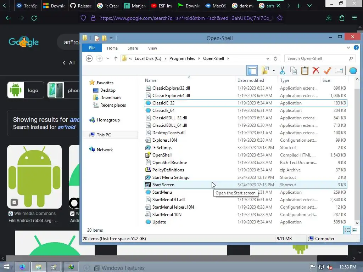Open the Home ribbon tab
Image resolution: width=363 pixels, height=272 pixels.
pyautogui.click(x=112, y=48)
